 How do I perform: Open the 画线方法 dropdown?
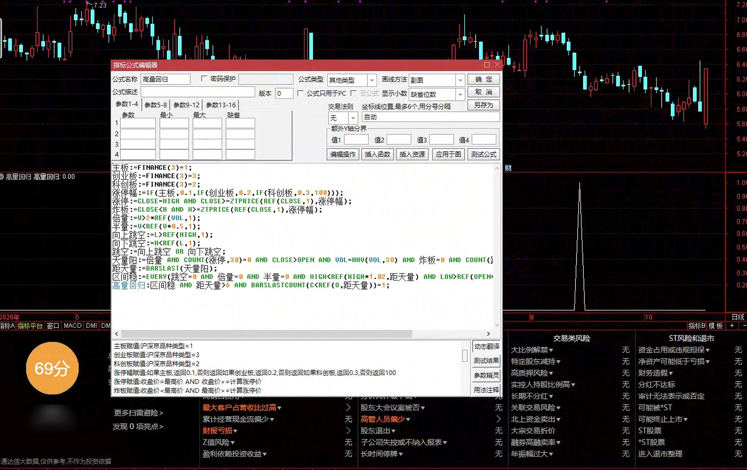pos(460,80)
